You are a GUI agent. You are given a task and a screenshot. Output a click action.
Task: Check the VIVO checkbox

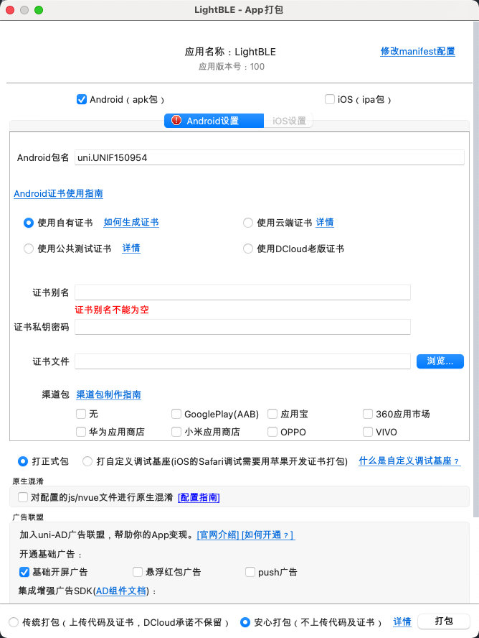pyautogui.click(x=367, y=432)
